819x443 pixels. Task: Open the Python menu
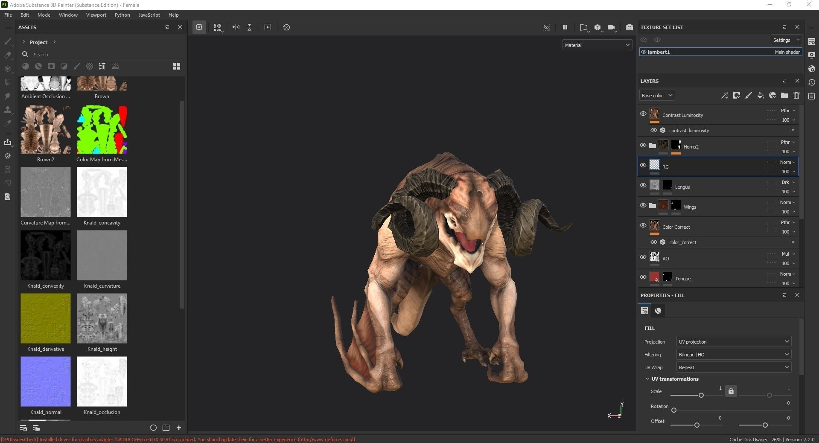(122, 15)
